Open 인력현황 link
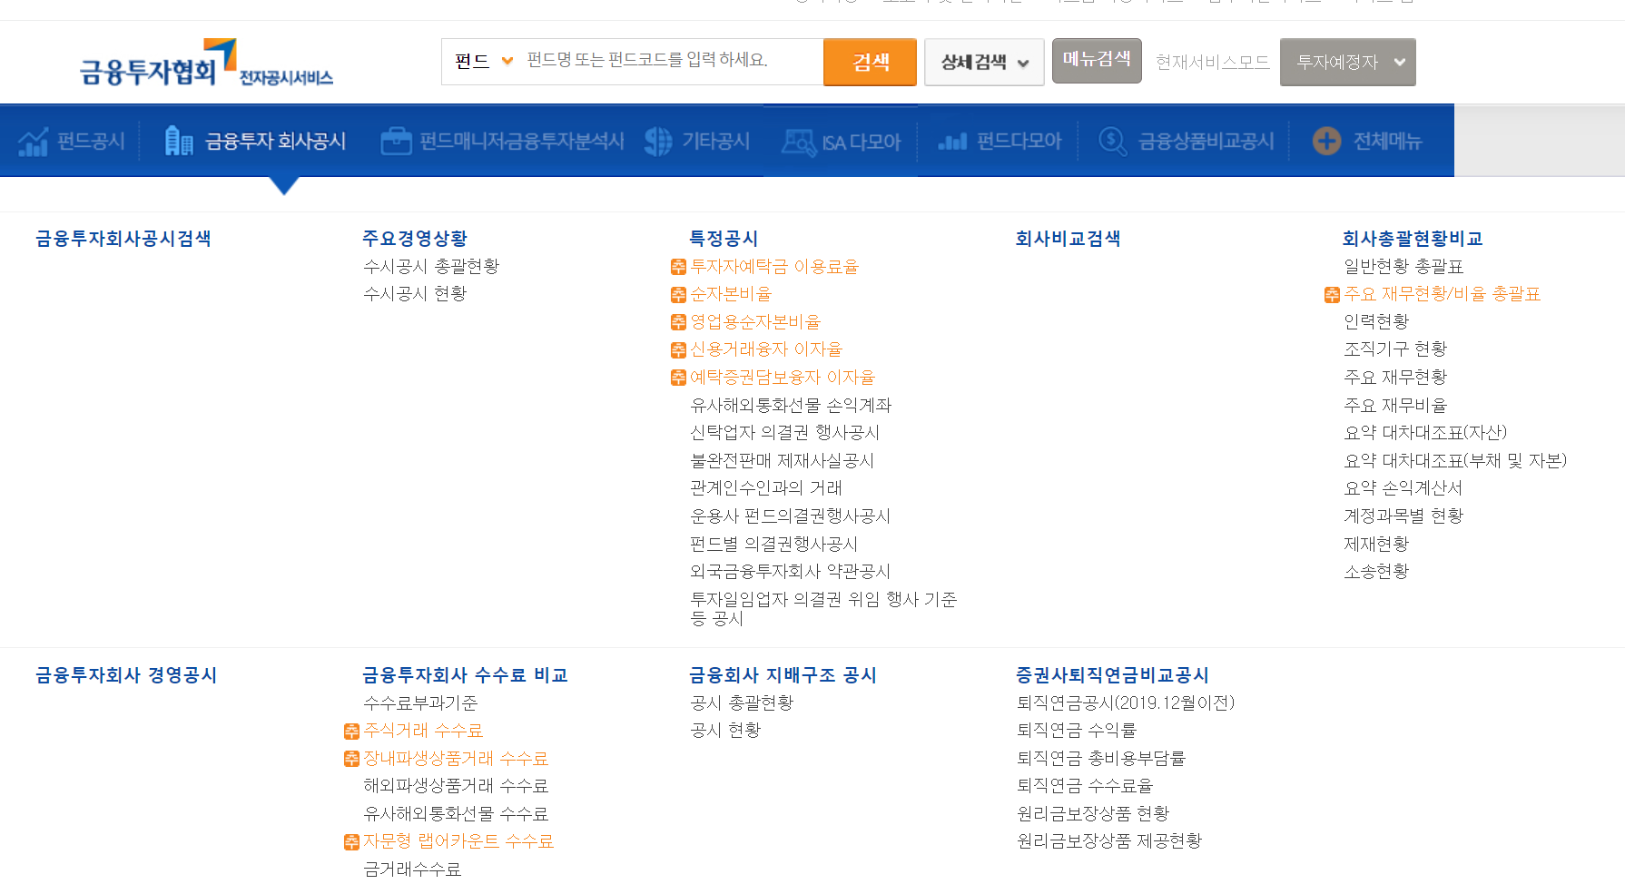Screen dimensions: 1625x894 1376,321
